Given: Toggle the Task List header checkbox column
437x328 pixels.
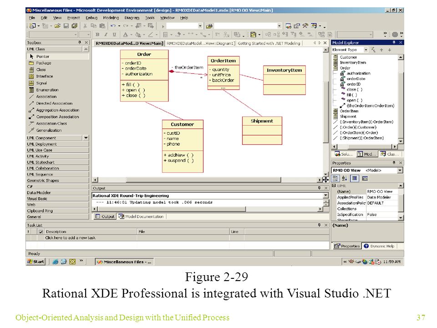Looking at the screenshot, I should click(x=41, y=231).
